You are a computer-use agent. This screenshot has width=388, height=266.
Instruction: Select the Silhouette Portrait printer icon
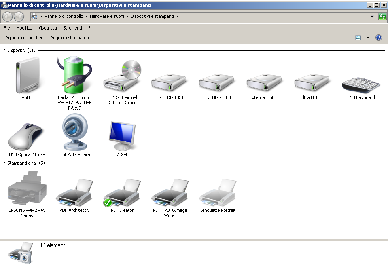[218, 192]
